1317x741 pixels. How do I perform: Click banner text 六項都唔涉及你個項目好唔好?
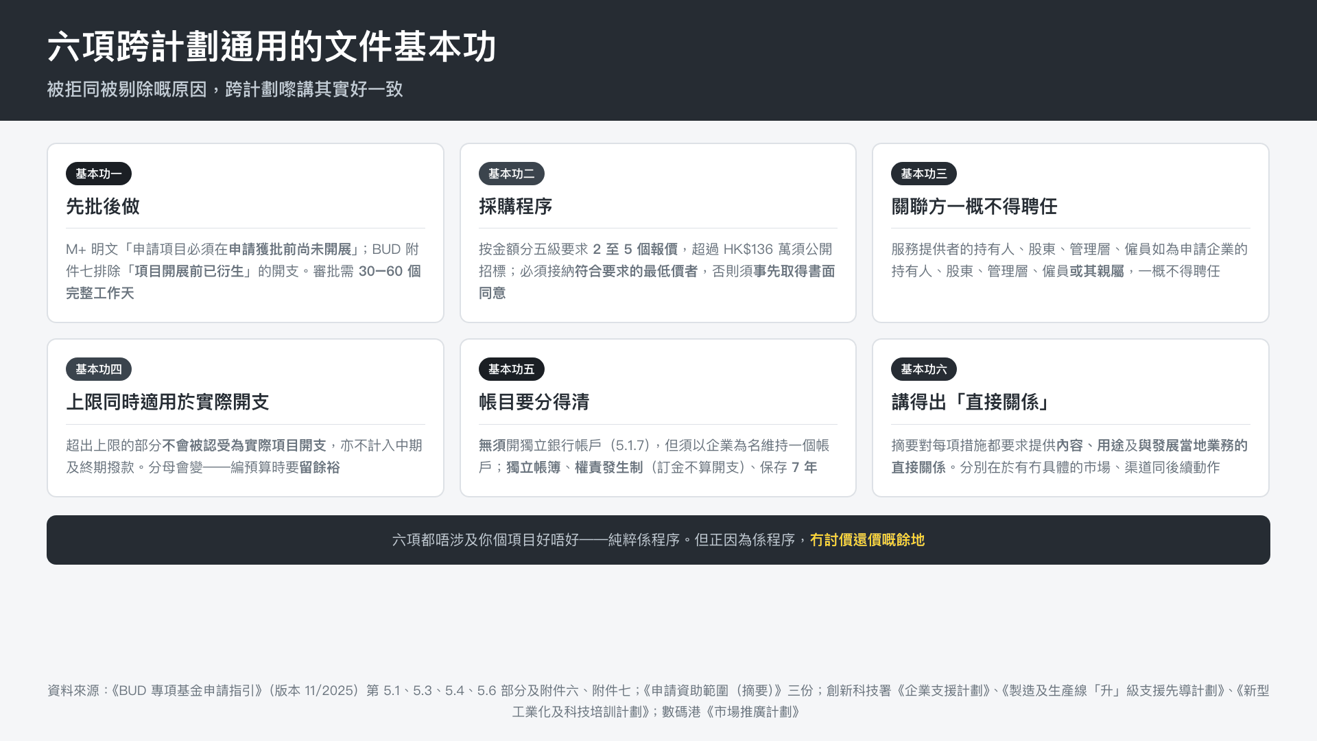[x=486, y=540]
